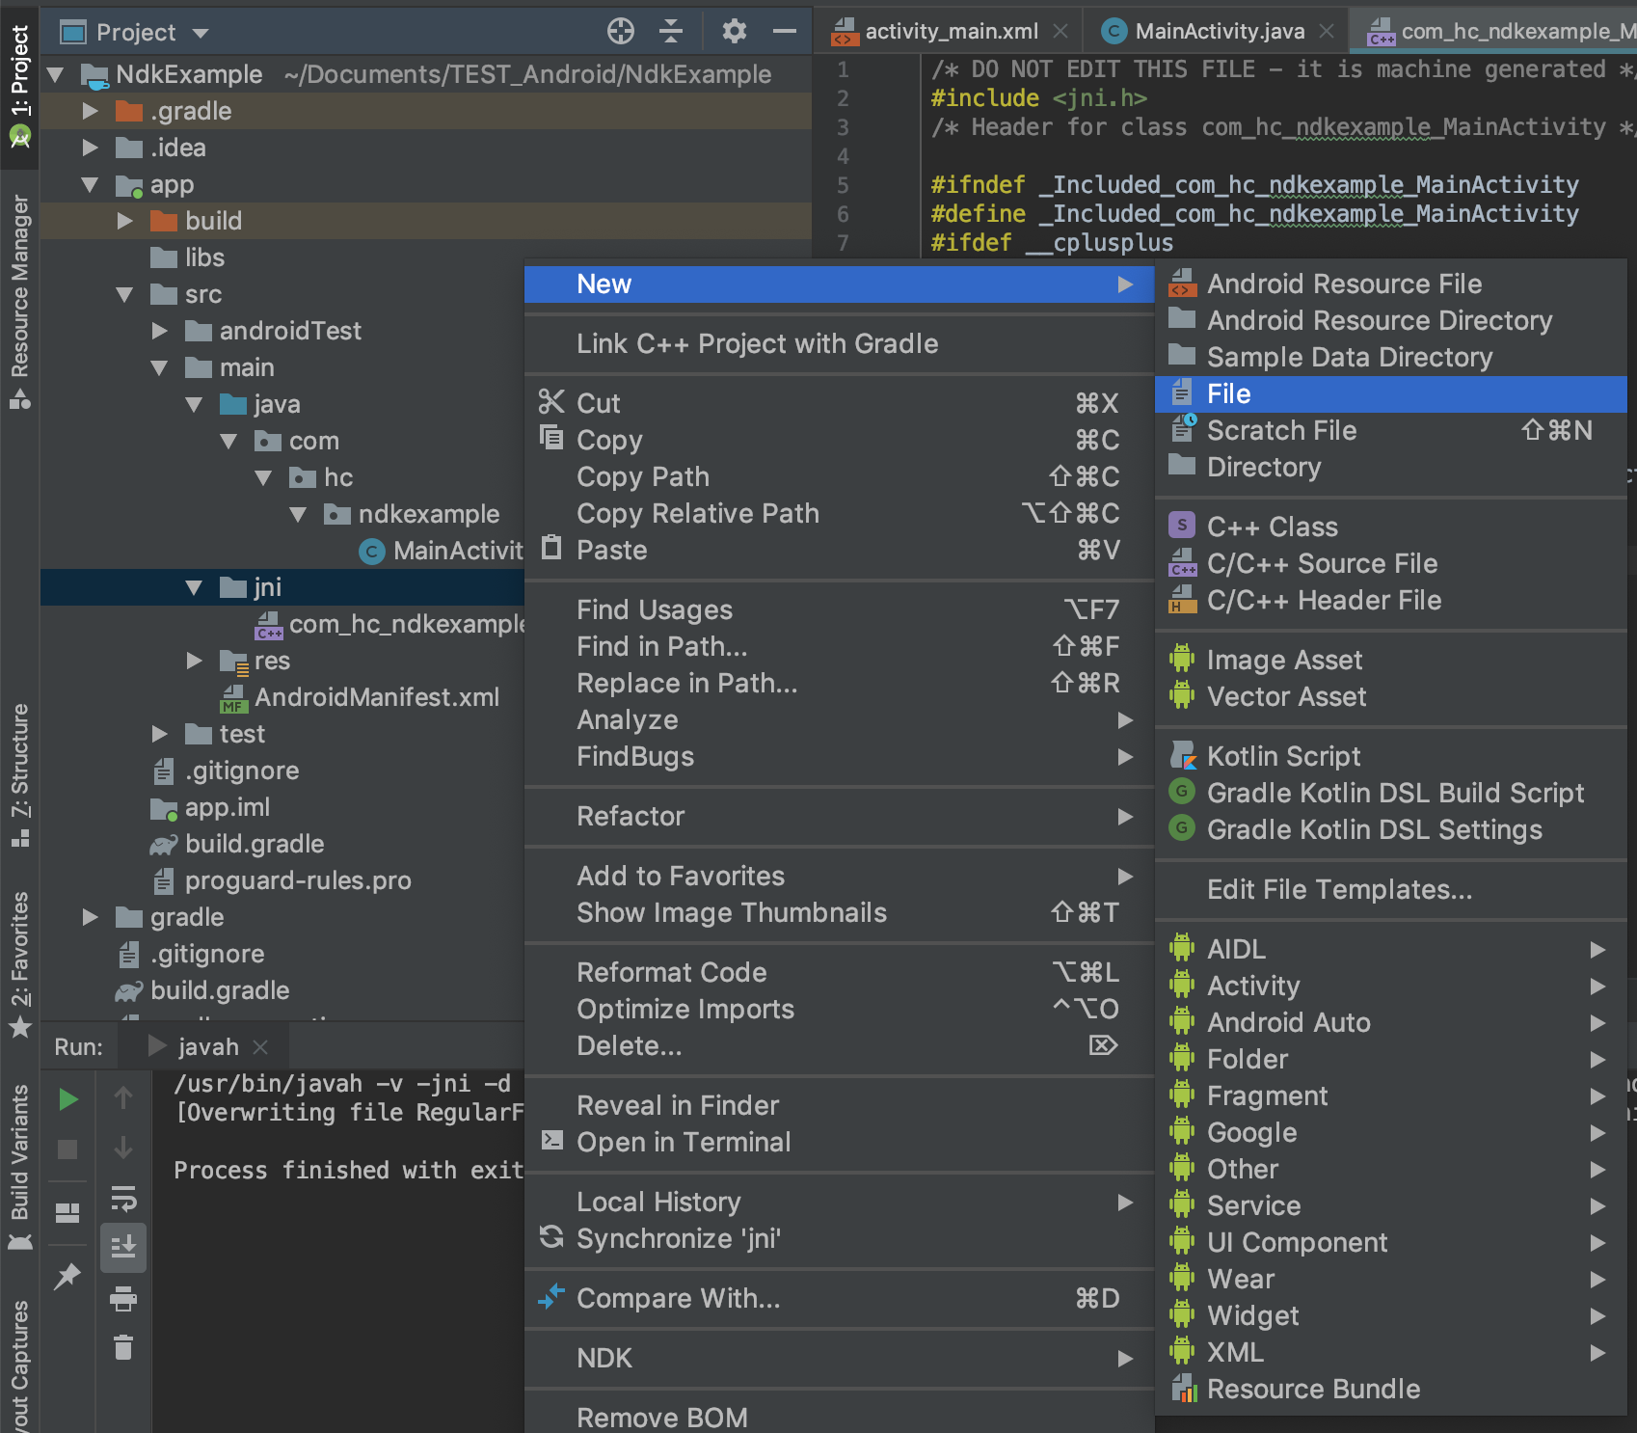The width and height of the screenshot is (1637, 1433).
Task: Open Project panel settings gear
Action: tap(735, 32)
